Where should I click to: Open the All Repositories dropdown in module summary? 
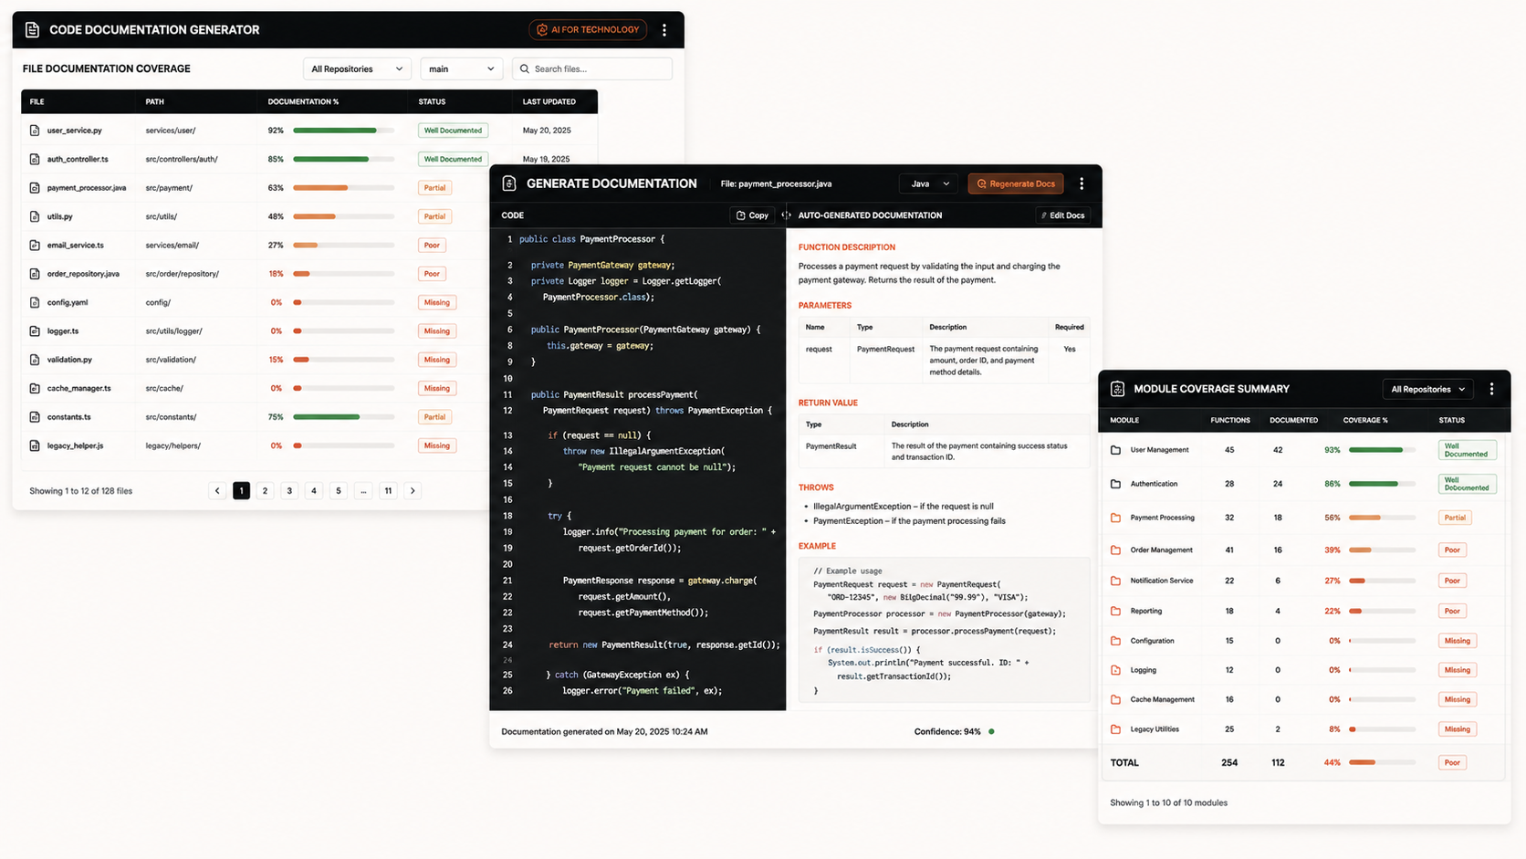pyautogui.click(x=1427, y=389)
